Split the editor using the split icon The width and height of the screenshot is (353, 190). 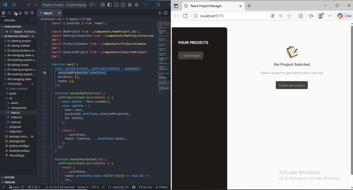tap(166, 13)
